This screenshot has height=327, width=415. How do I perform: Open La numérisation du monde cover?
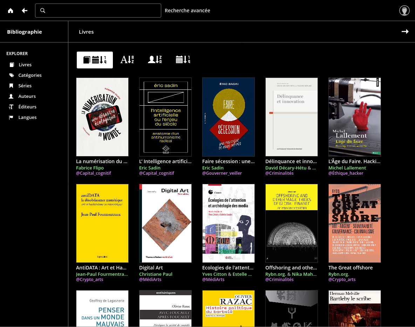(102, 117)
